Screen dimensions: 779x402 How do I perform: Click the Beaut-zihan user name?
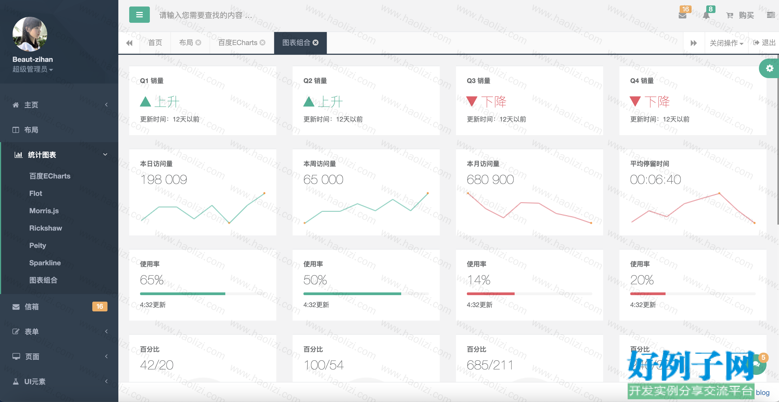[33, 59]
